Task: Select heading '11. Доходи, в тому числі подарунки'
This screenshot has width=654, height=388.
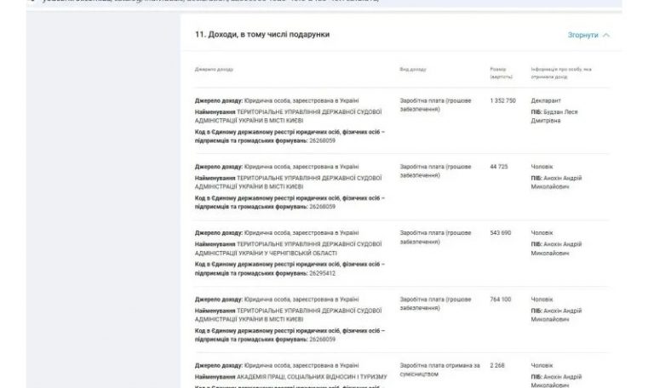Action: coord(262,35)
